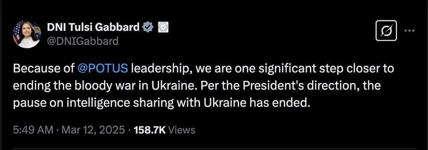Click the government affiliation seal badge
The height and width of the screenshot is (150, 428).
pos(163,27)
